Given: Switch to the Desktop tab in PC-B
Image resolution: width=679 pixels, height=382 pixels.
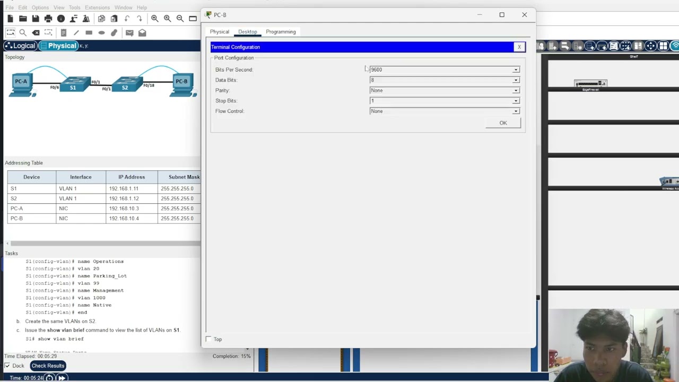Looking at the screenshot, I should (x=248, y=32).
